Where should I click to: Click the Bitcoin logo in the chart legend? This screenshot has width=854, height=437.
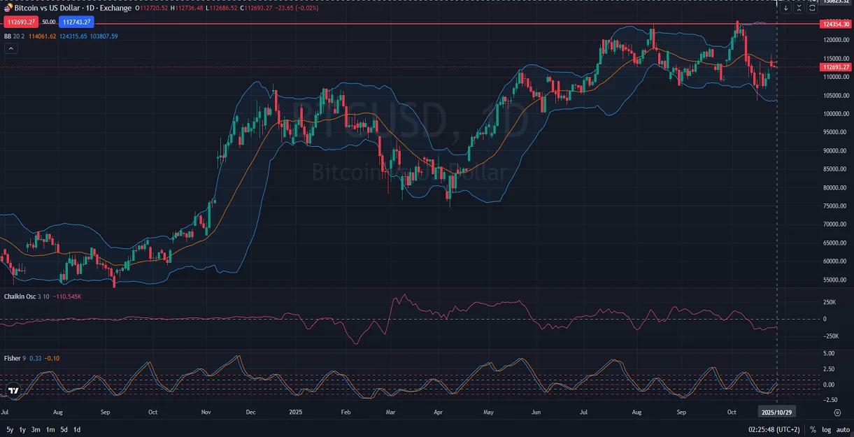point(7,8)
